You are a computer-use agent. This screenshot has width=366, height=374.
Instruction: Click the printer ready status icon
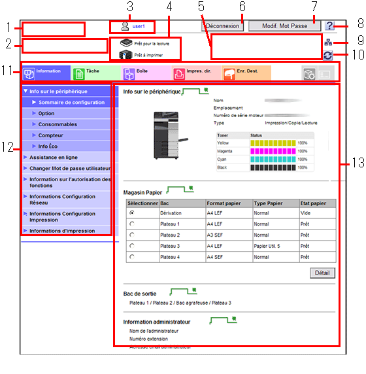tap(125, 54)
